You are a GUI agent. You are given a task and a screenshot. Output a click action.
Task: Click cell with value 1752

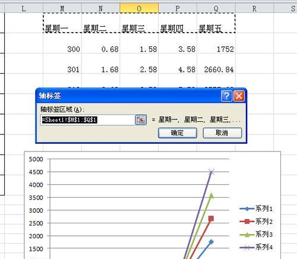[216, 43]
